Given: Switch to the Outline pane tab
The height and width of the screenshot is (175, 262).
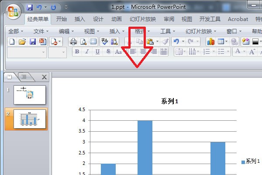Looking at the screenshot, I should 24,77.
